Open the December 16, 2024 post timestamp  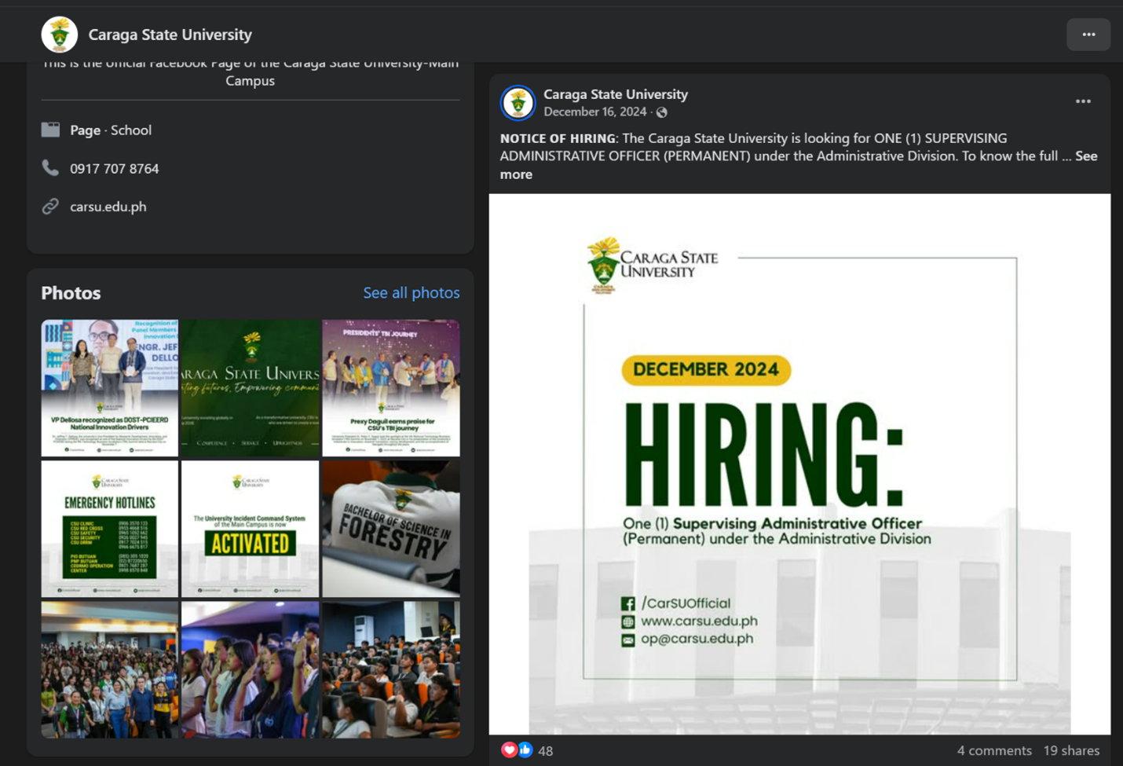(x=594, y=112)
